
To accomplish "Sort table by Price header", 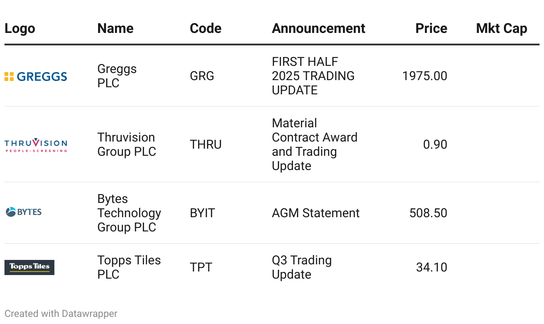I will (x=431, y=28).
